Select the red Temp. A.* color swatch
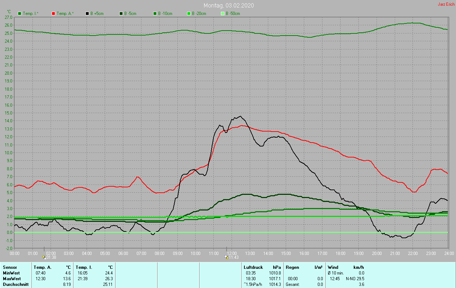This screenshot has width=456, height=288. click(x=53, y=14)
